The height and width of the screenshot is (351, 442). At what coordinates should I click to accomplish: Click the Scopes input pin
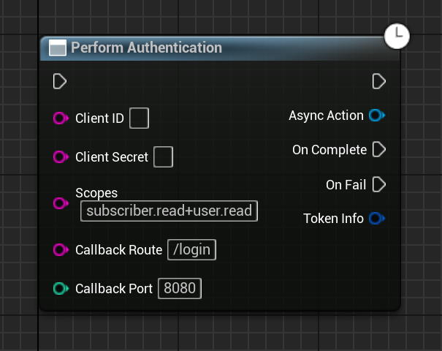[x=61, y=203]
